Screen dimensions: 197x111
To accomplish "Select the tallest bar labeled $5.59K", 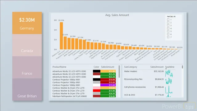I will [61, 36].
